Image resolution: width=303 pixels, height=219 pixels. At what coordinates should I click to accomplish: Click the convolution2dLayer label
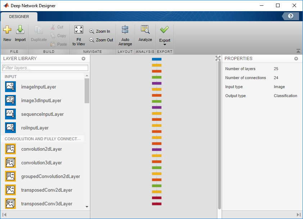[x=41, y=149]
